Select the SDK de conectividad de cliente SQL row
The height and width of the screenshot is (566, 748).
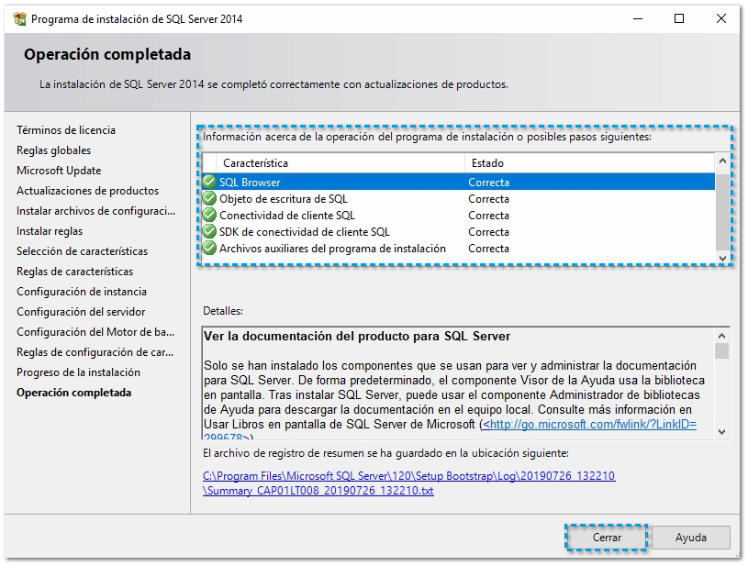click(x=458, y=232)
